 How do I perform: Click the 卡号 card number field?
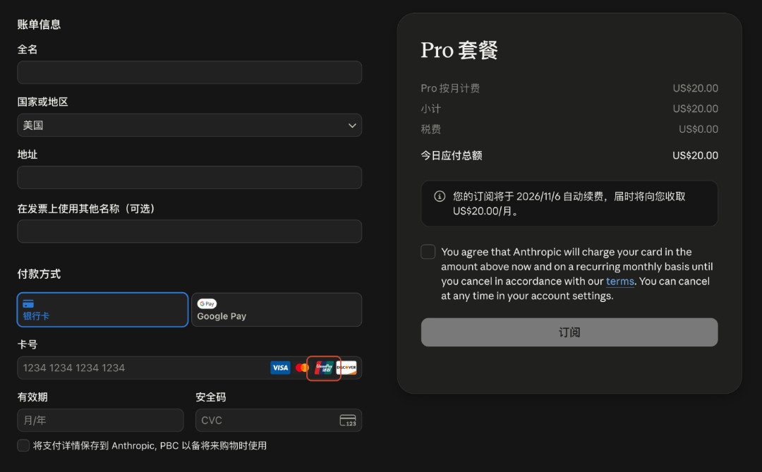click(x=190, y=368)
